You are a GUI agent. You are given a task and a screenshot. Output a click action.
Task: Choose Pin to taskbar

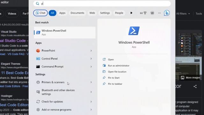pos(115,84)
